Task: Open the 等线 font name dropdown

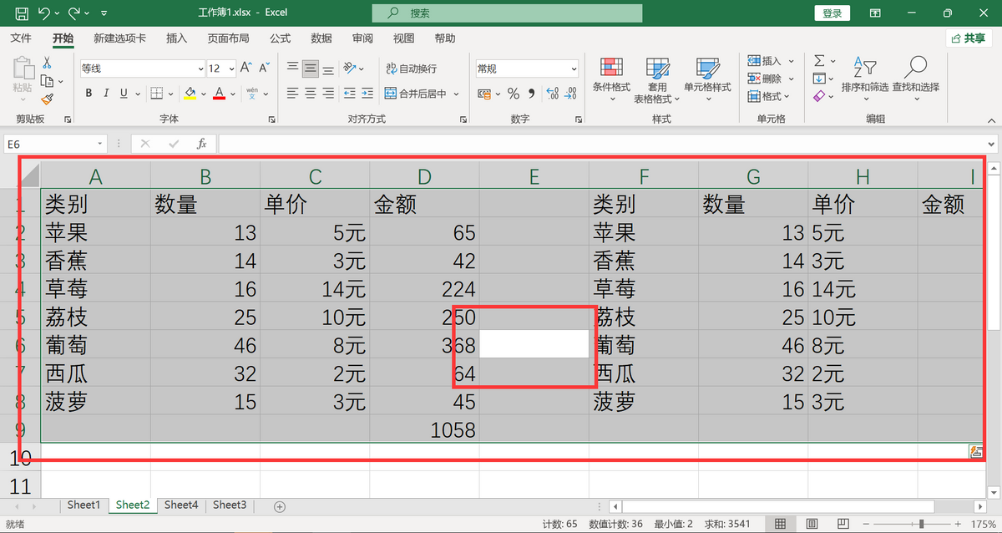Action: (x=200, y=69)
